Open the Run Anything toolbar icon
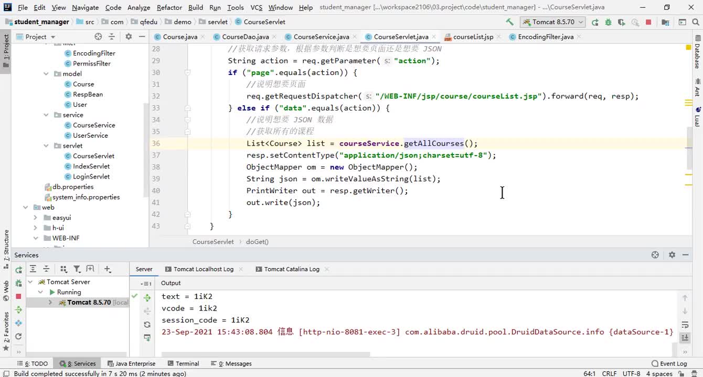This screenshot has height=377, width=703. [682, 22]
